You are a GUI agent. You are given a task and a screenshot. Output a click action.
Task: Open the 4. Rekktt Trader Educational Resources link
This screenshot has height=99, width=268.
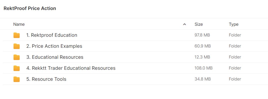tap(71, 68)
